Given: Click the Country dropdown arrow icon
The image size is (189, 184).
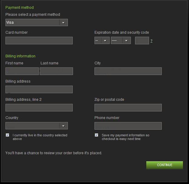Looking at the screenshot, I should (x=63, y=126).
